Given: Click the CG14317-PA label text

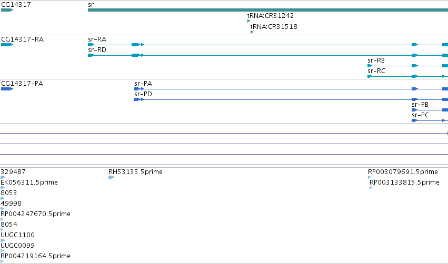Looking at the screenshot, I should [22, 83].
